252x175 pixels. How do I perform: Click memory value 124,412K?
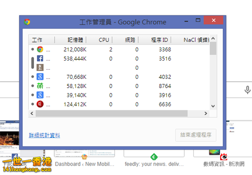(75, 104)
